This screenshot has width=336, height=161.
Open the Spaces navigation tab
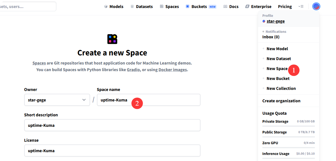(172, 6)
